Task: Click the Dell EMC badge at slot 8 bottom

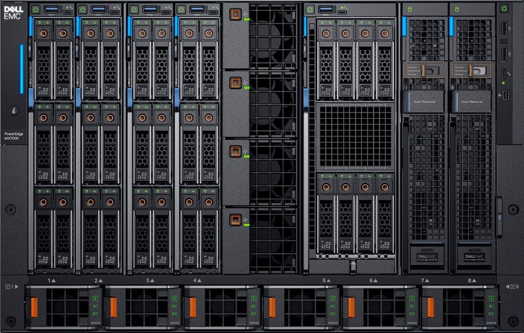Action: 474,257
